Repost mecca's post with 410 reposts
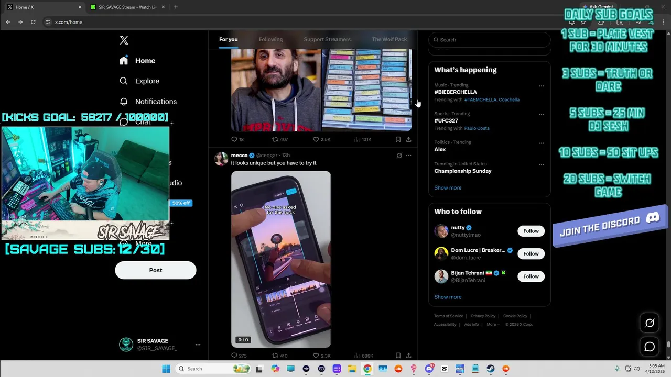The width and height of the screenshot is (671, 377). tap(279, 356)
